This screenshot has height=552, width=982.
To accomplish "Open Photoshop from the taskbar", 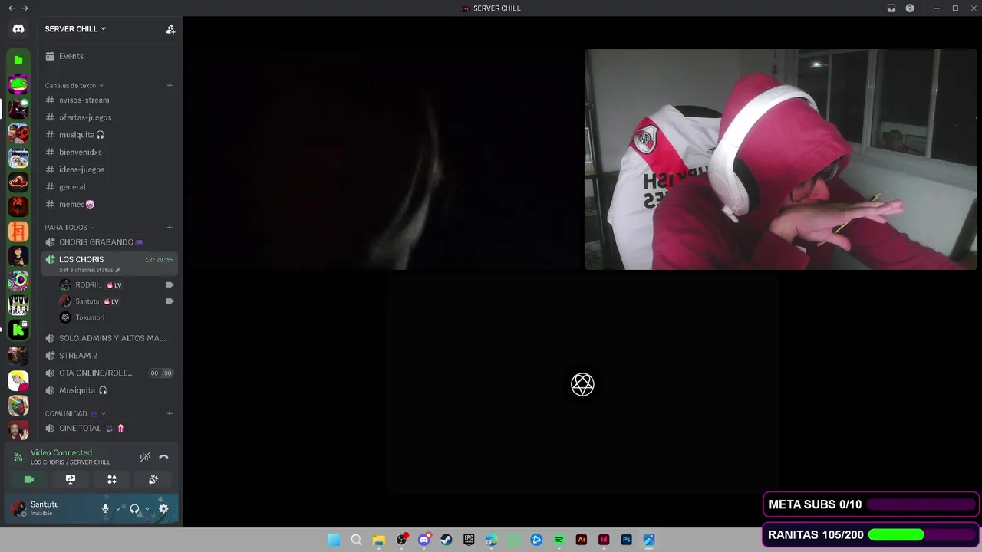I will 626,540.
